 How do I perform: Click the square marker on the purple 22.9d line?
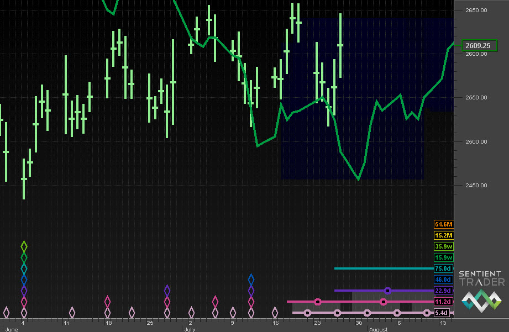pos(387,291)
